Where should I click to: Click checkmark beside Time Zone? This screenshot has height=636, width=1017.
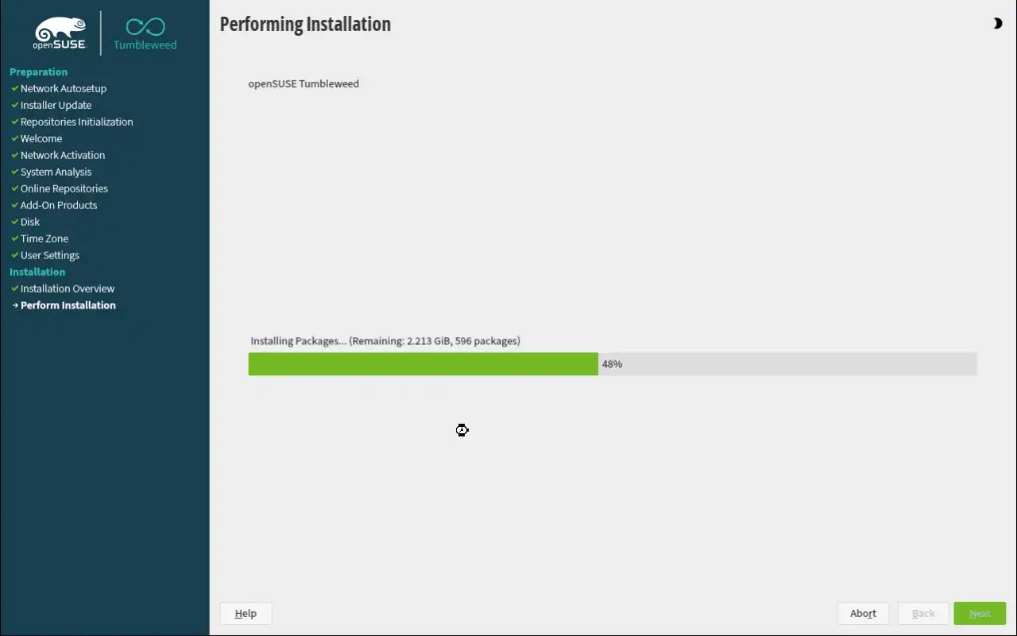tap(14, 238)
